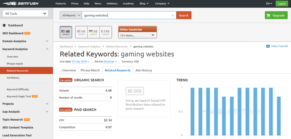The image size is (291, 139).
Task: Click the CPC value $2.34
Action: (x=108, y=120)
